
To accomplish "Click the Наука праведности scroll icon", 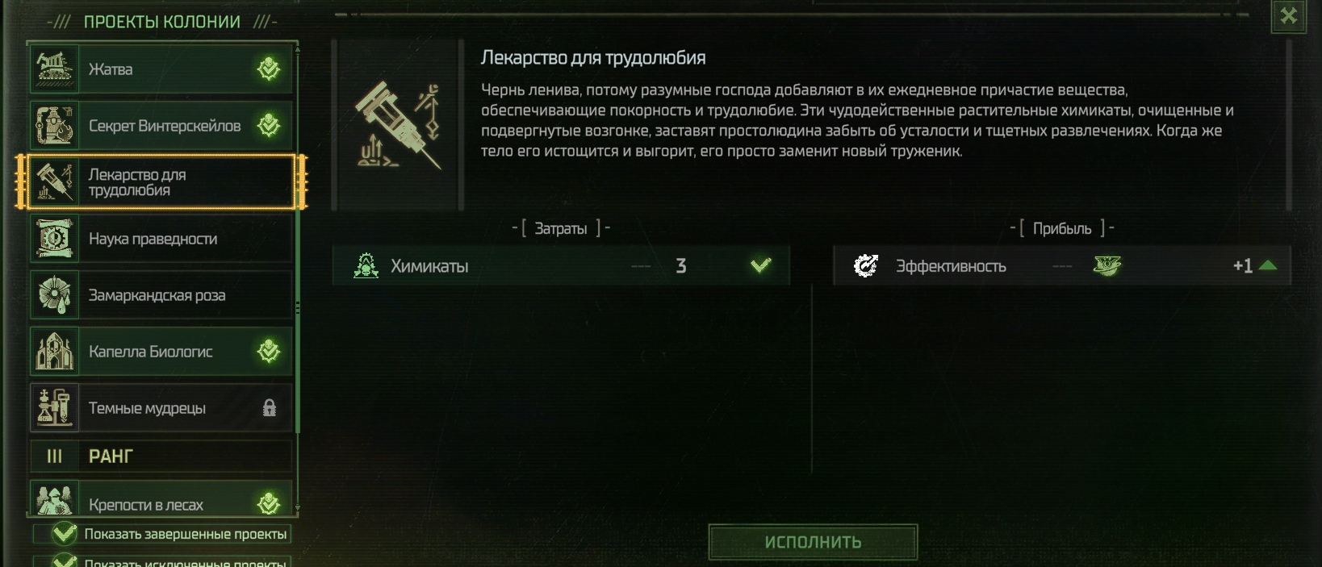I will pyautogui.click(x=55, y=238).
